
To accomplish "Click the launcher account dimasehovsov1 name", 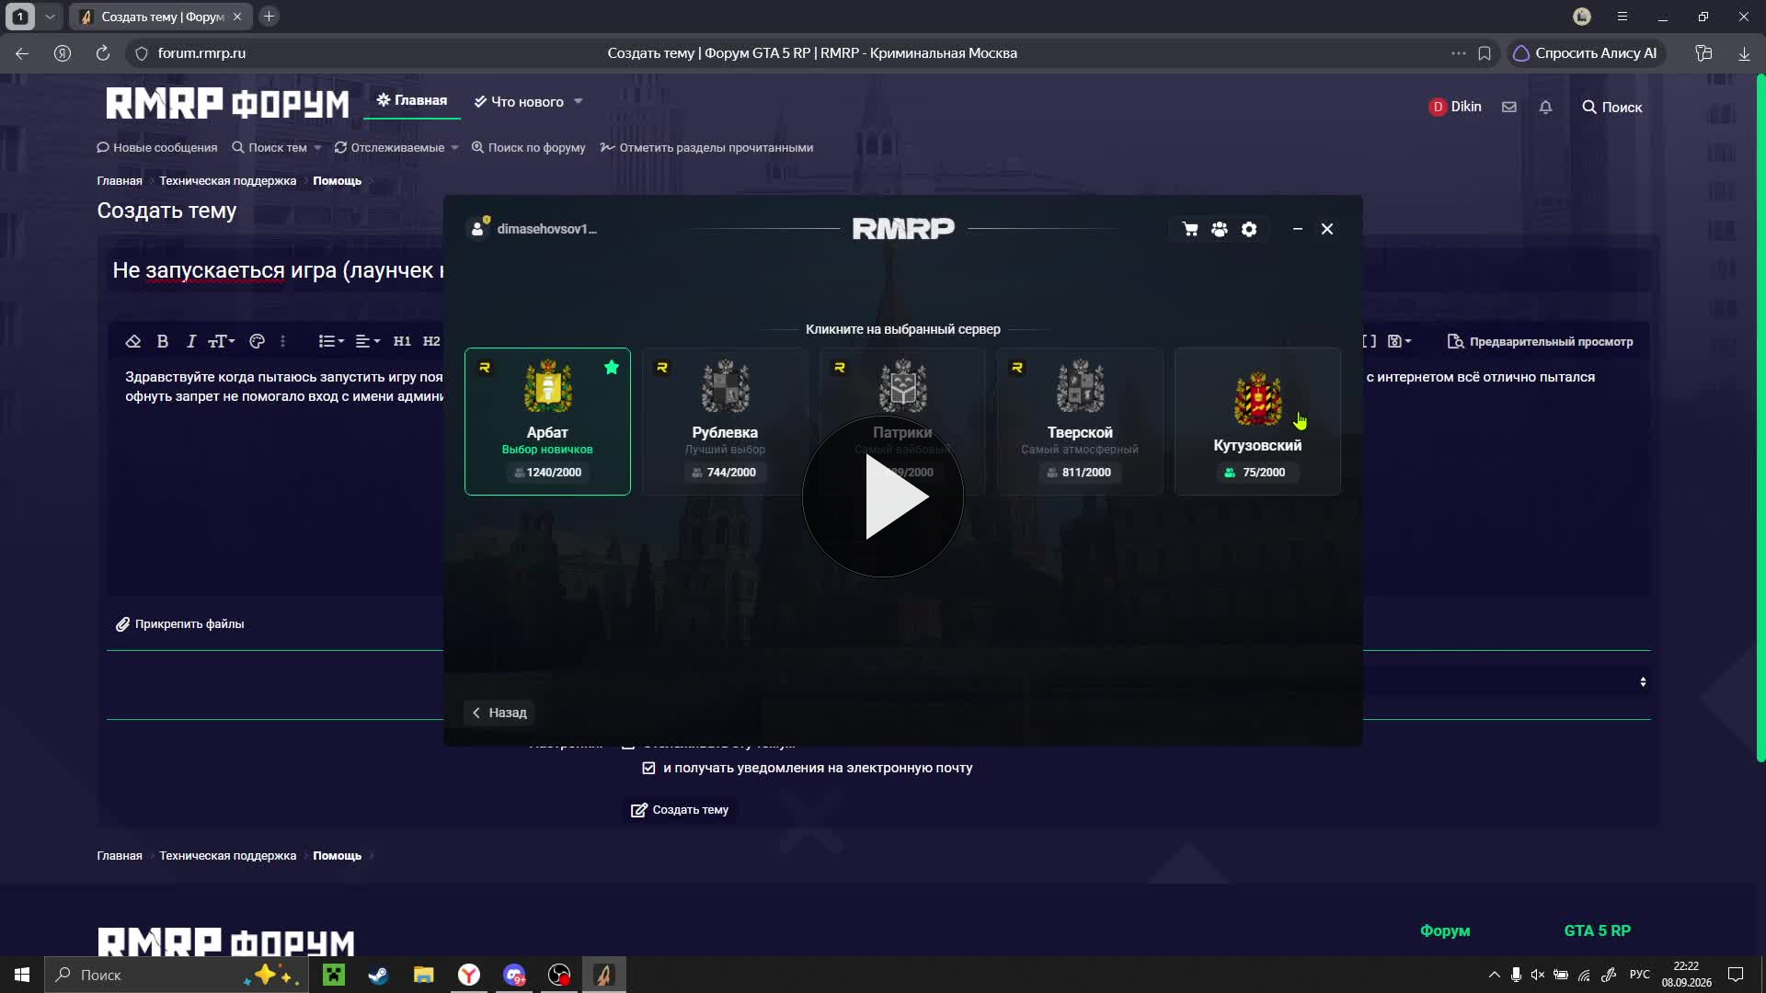I will point(546,229).
